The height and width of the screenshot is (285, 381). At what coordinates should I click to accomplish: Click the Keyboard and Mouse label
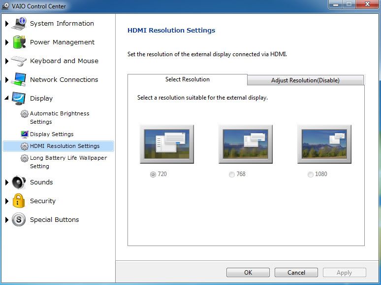[64, 61]
